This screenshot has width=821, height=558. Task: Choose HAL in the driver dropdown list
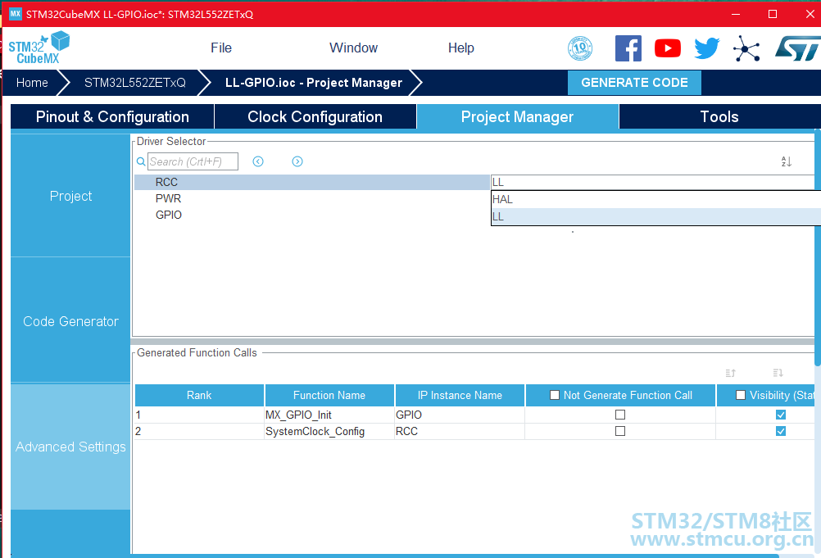[656, 199]
